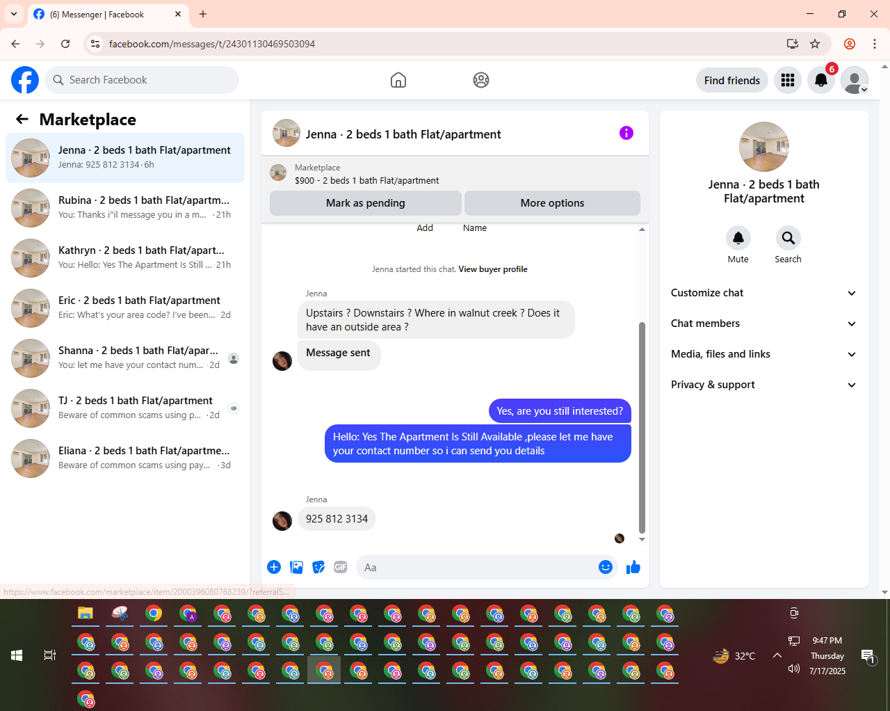The image size is (890, 711).
Task: Send a thumbs up like
Action: pyautogui.click(x=633, y=567)
